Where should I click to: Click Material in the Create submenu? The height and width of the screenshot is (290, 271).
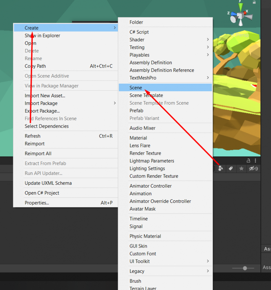138,138
